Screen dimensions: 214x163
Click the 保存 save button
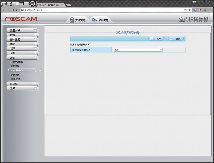(x=156, y=39)
